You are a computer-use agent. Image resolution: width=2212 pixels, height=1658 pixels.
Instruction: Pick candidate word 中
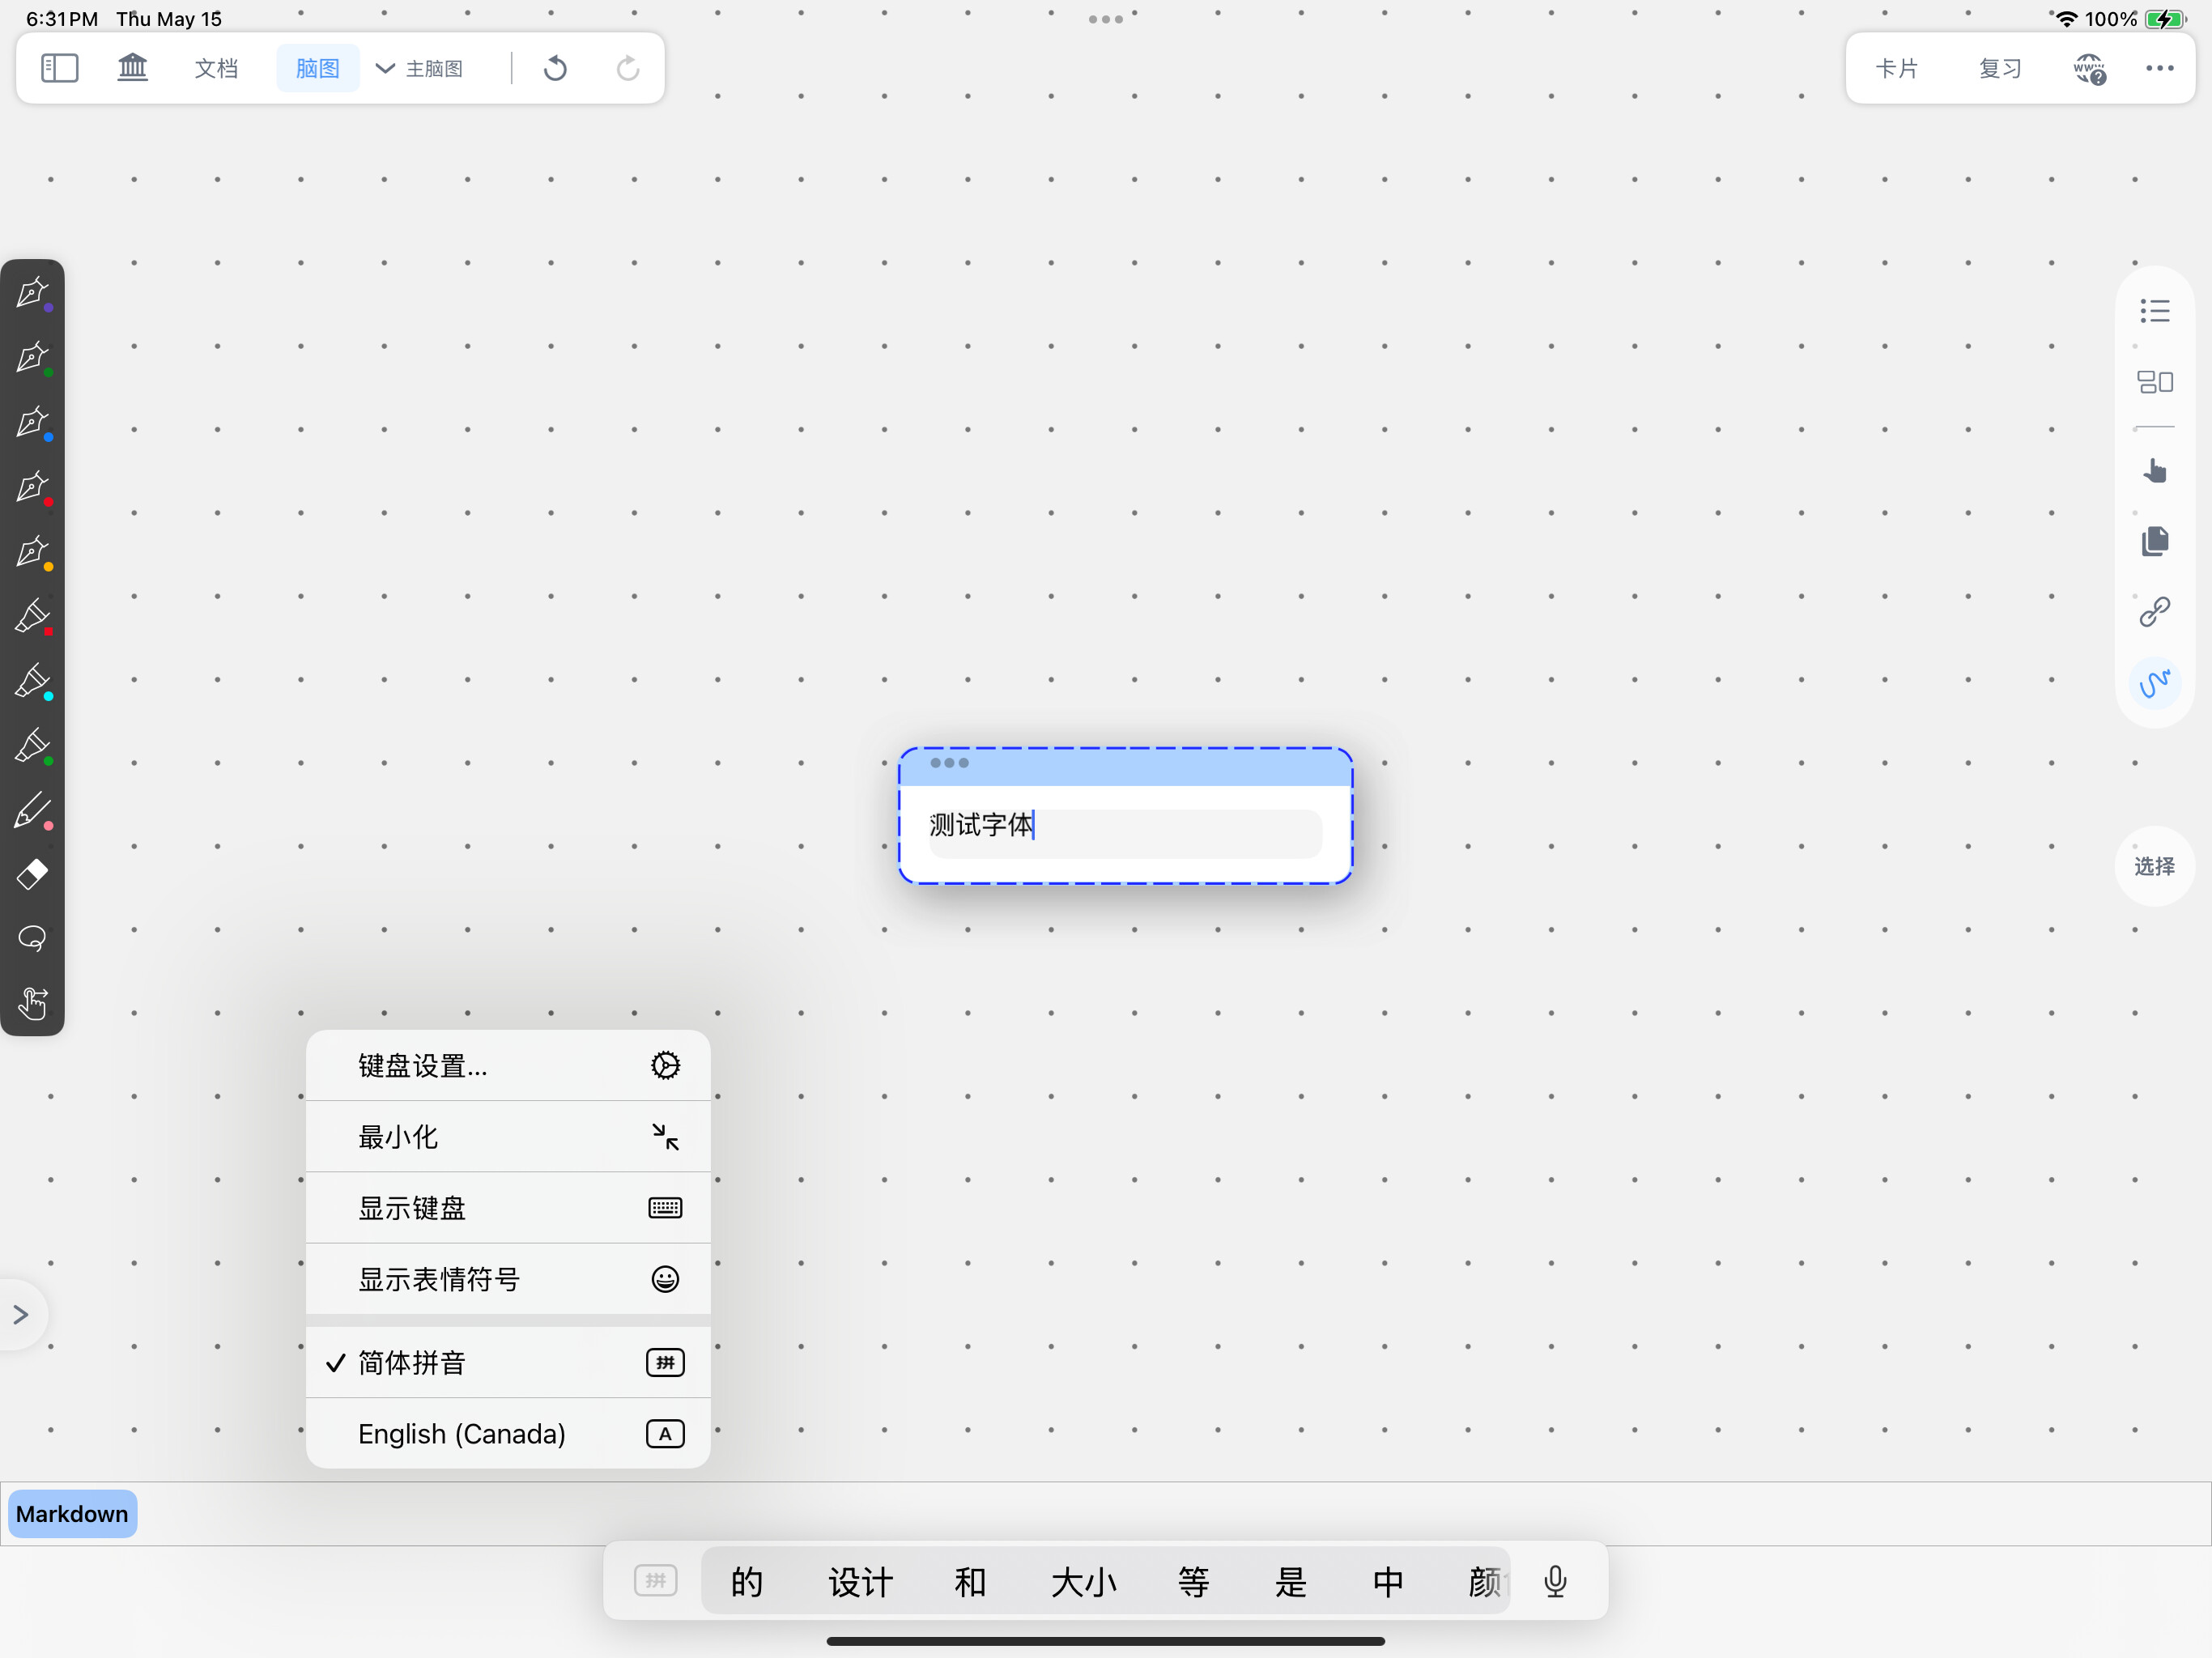(x=1388, y=1582)
